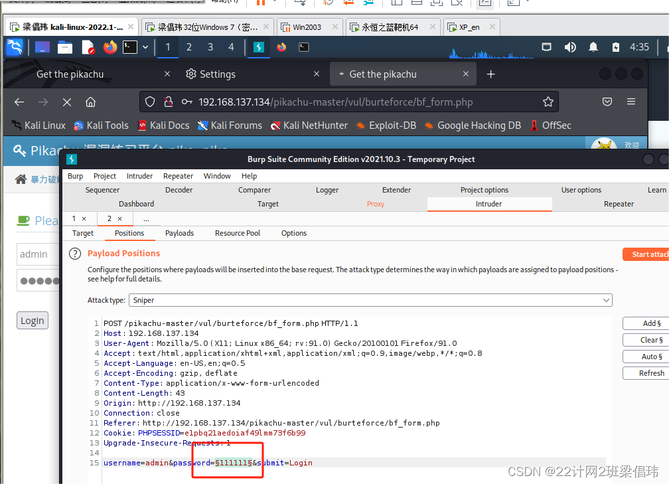Open the Options sub-tab in Intruder

pyautogui.click(x=294, y=233)
